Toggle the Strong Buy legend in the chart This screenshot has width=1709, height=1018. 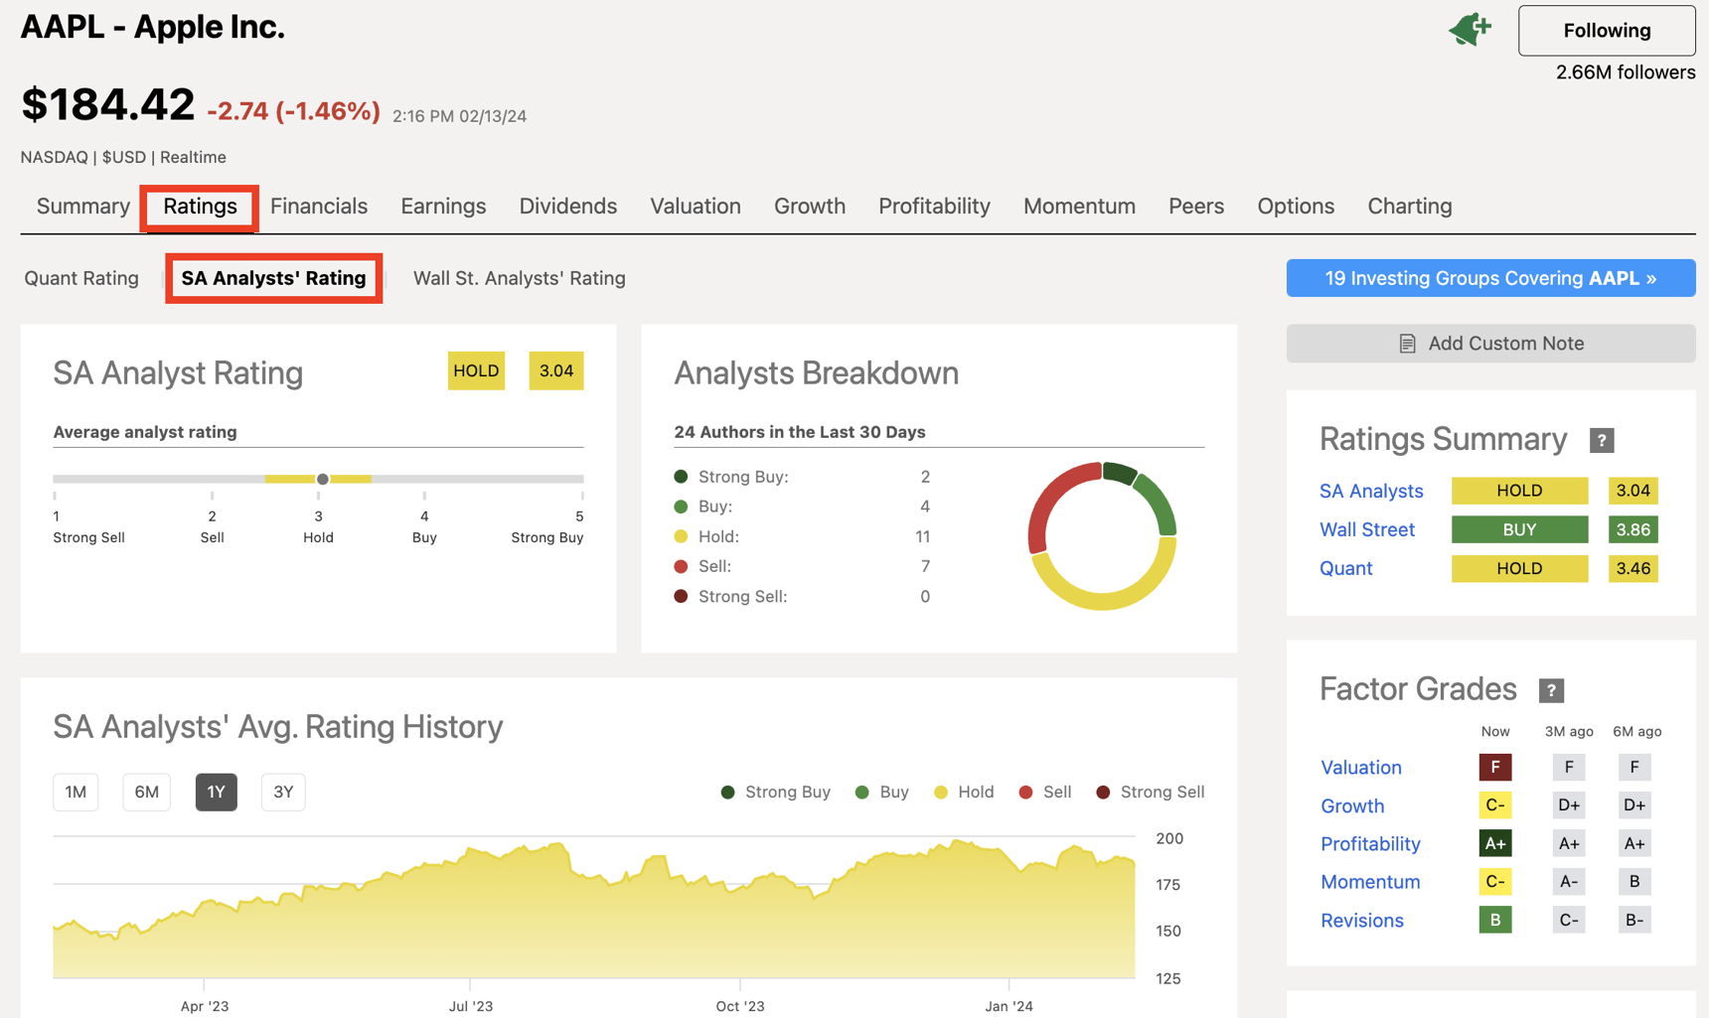[775, 792]
